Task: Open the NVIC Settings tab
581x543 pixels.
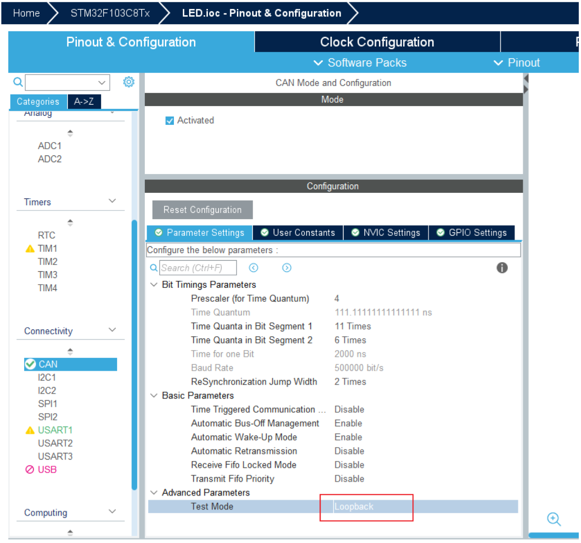Action: [386, 233]
